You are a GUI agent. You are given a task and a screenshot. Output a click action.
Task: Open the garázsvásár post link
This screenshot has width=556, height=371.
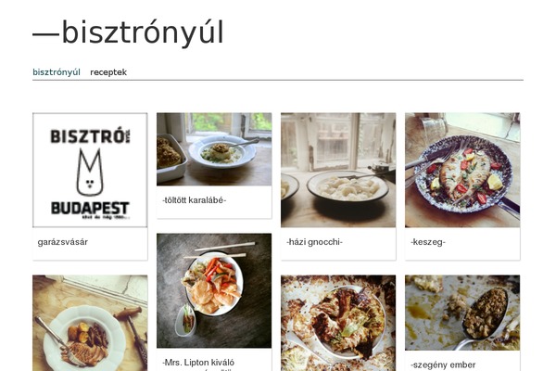pyautogui.click(x=63, y=242)
